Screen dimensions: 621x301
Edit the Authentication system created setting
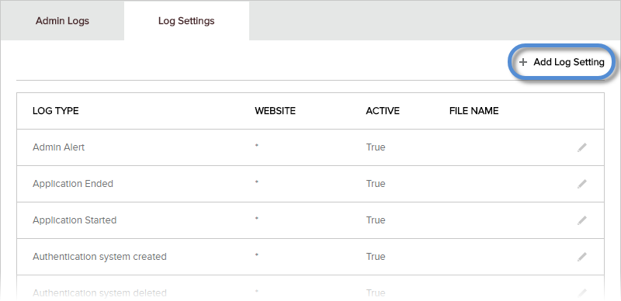click(581, 257)
